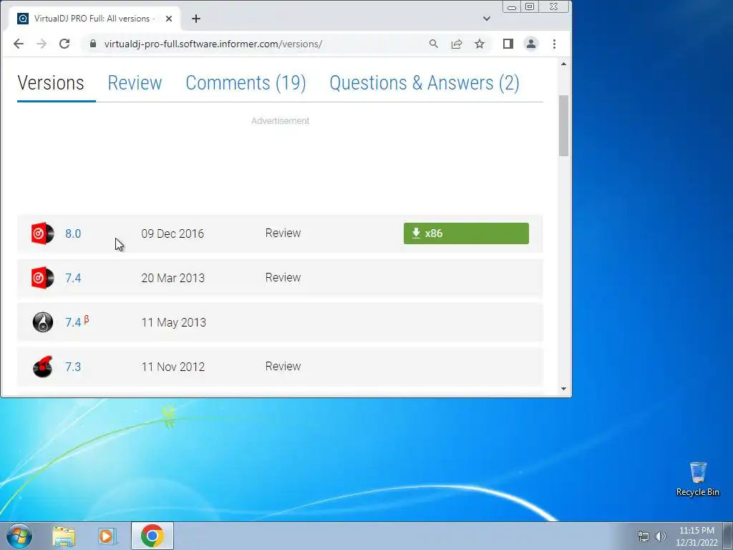The height and width of the screenshot is (550, 733).
Task: Toggle Chrome side panel
Action: point(508,44)
